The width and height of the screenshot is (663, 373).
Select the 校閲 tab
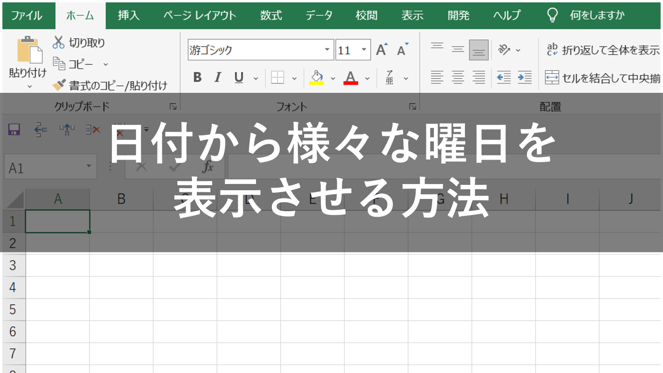click(367, 16)
